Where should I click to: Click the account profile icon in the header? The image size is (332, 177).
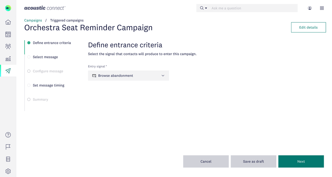pyautogui.click(x=310, y=8)
